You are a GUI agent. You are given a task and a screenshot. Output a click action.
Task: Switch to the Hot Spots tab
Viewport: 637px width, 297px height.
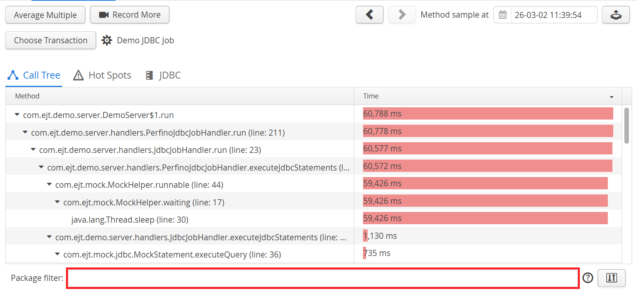102,75
